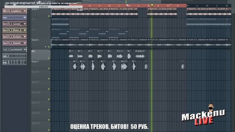Mute Track 10 via its green LED
This screenshot has height=132, width=235.
point(49,99)
